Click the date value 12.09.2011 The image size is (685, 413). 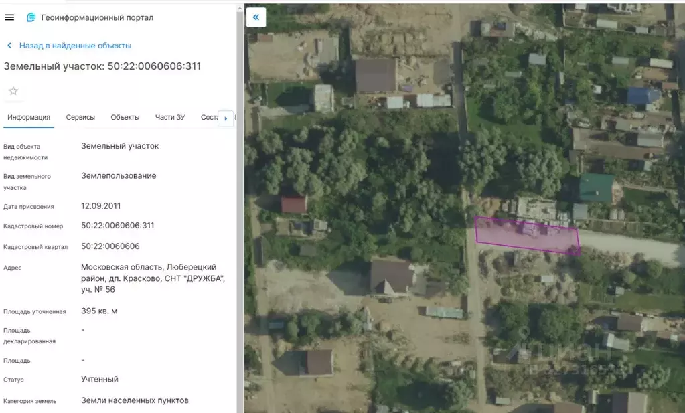click(x=101, y=206)
